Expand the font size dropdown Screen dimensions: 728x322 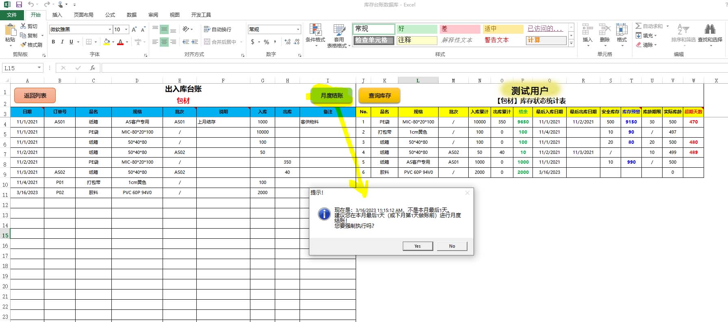coord(126,29)
